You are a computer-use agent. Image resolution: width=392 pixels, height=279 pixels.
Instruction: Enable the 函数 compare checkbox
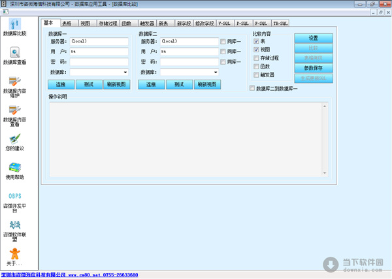[256, 67]
